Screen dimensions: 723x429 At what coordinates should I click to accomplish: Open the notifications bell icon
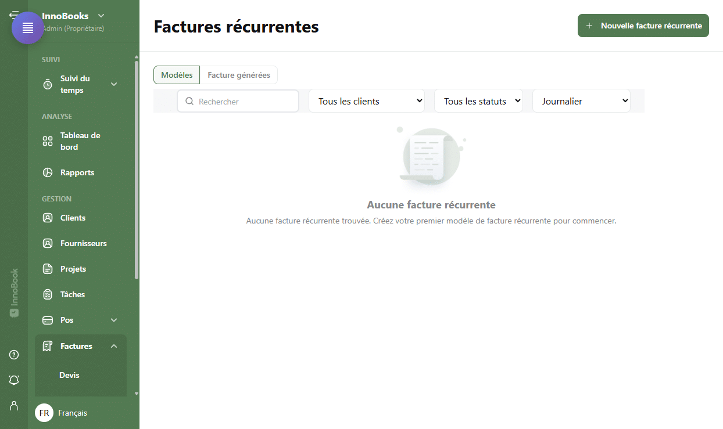(x=14, y=380)
